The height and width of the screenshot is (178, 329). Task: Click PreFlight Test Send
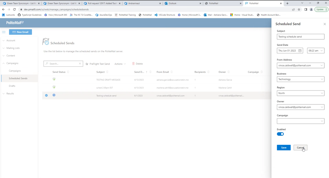point(98,64)
